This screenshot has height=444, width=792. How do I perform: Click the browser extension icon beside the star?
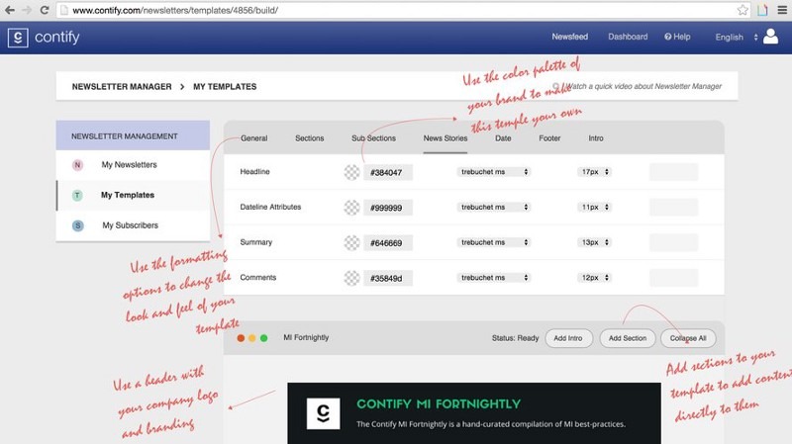click(x=762, y=10)
